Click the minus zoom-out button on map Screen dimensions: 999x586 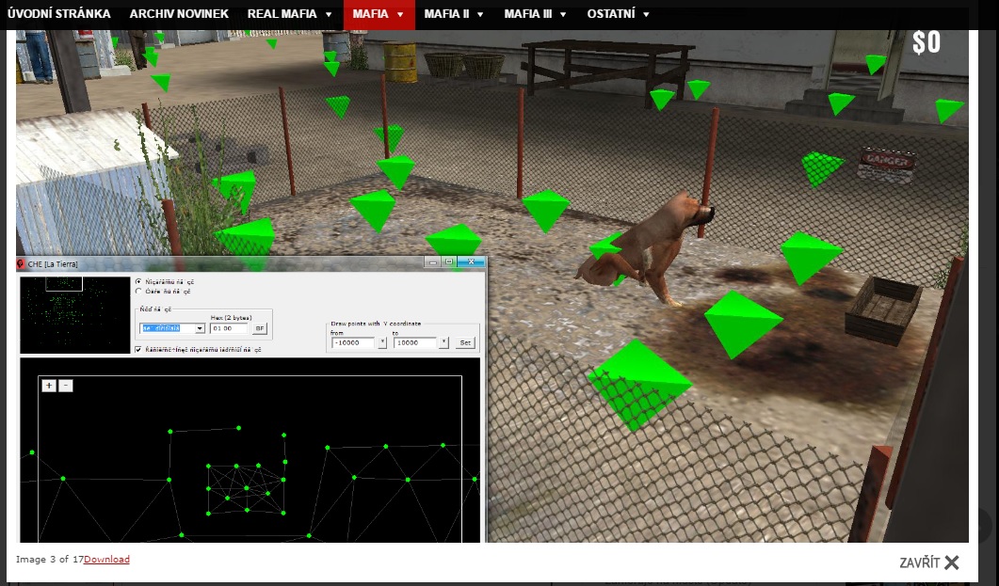[x=65, y=386]
